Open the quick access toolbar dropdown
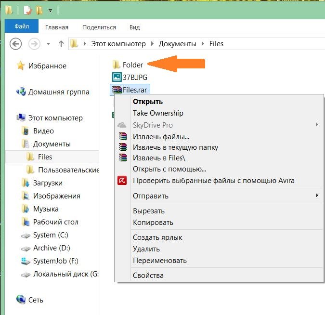The image size is (325, 315). point(51,10)
